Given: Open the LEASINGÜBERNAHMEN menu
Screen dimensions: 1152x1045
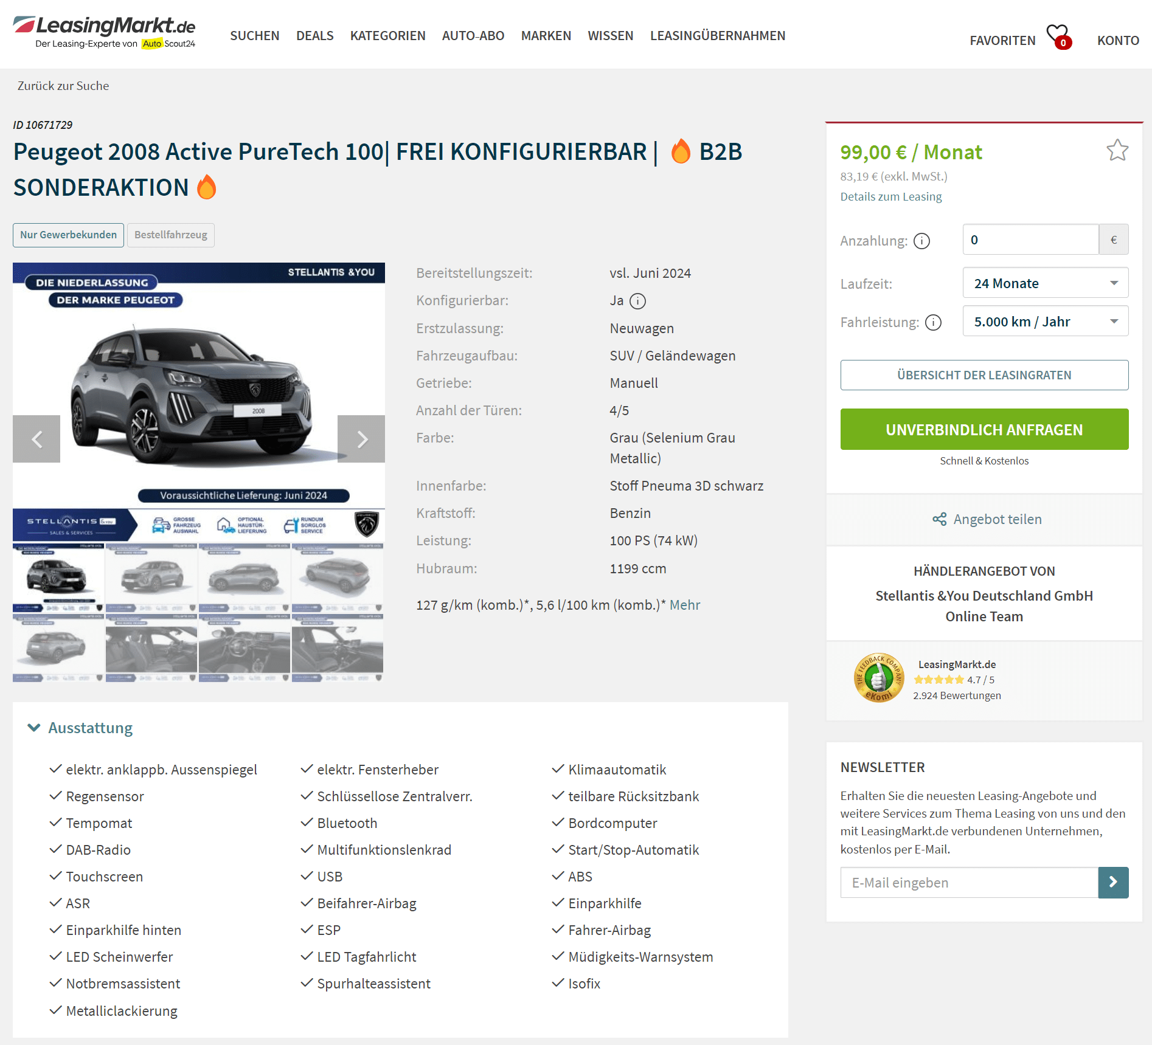Looking at the screenshot, I should pos(718,36).
